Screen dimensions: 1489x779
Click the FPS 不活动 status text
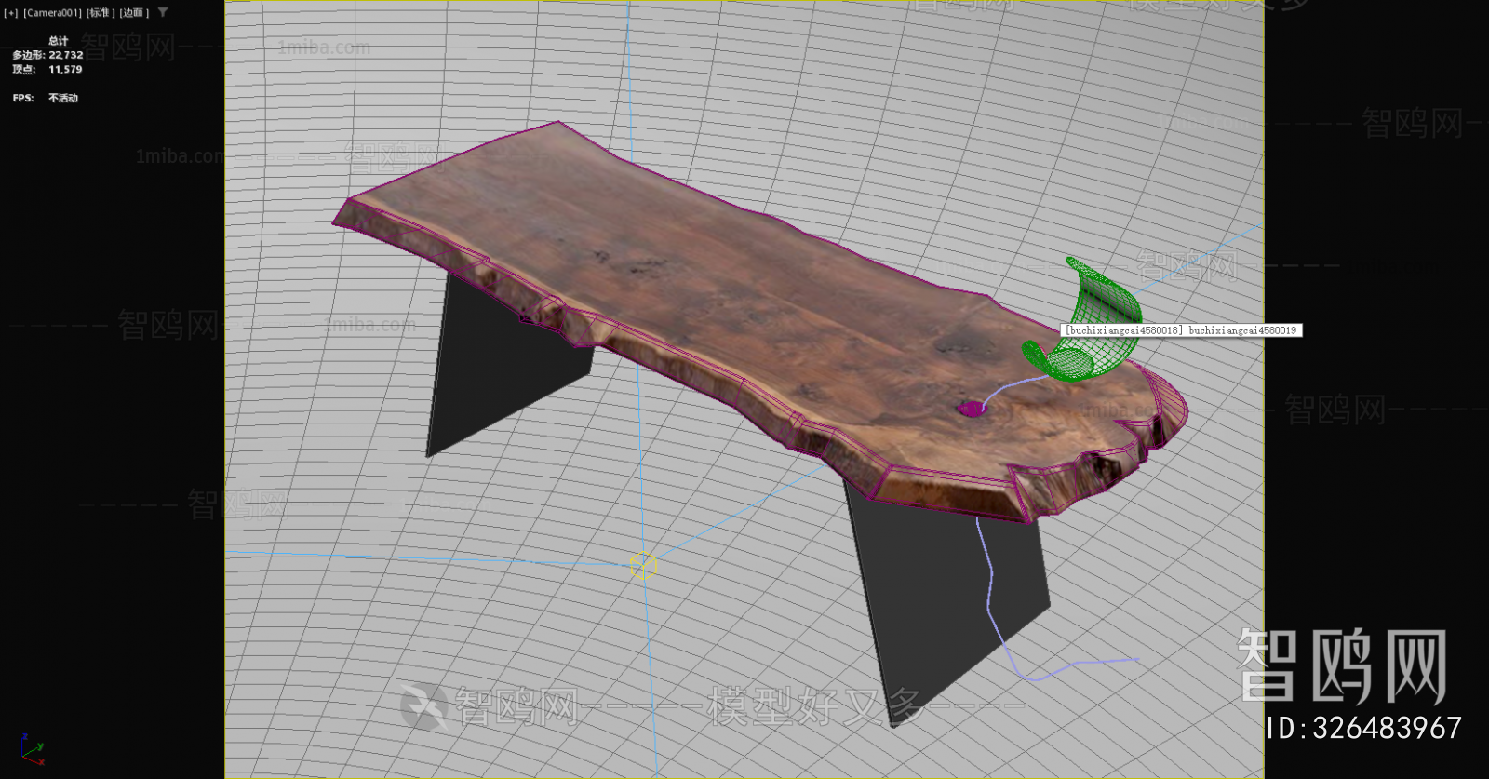pos(46,98)
